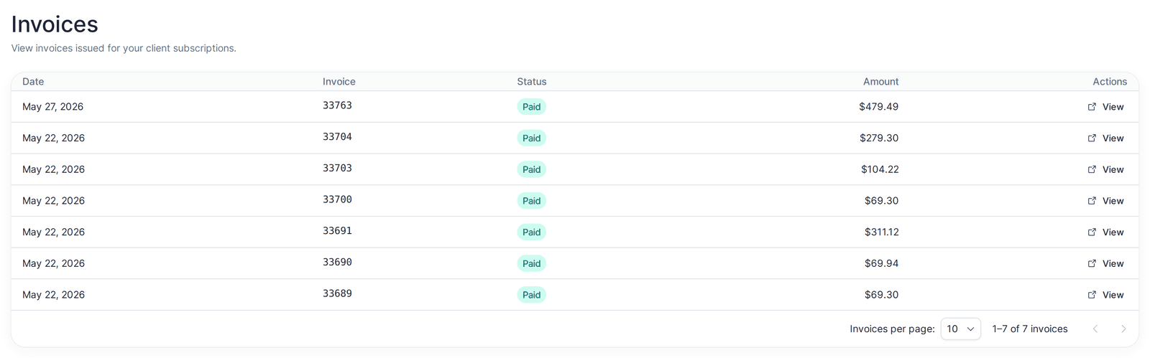This screenshot has width=1150, height=358.
Task: Open external link icon for invoice 33691
Action: [1092, 232]
